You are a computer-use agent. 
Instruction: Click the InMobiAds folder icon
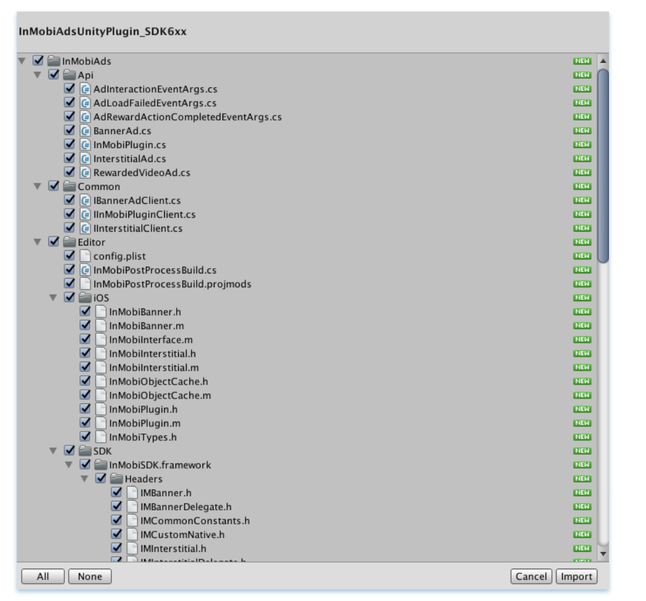coord(54,61)
